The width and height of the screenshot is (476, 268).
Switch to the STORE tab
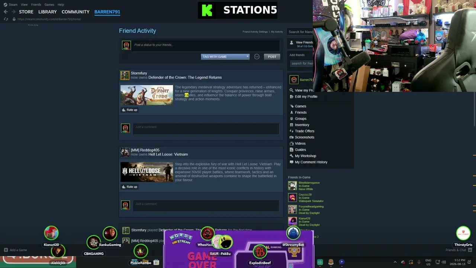click(x=26, y=12)
